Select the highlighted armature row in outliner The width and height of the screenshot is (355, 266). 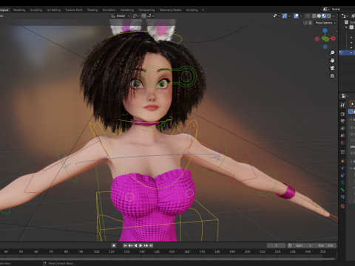(347, 52)
